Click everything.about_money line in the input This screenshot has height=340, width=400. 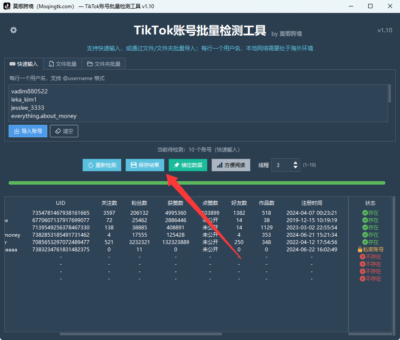43,116
